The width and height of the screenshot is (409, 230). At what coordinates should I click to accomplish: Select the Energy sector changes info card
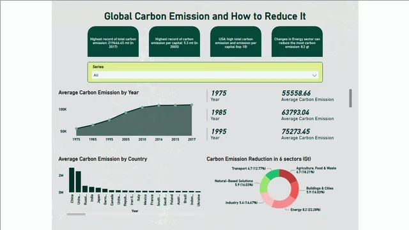tap(297, 42)
